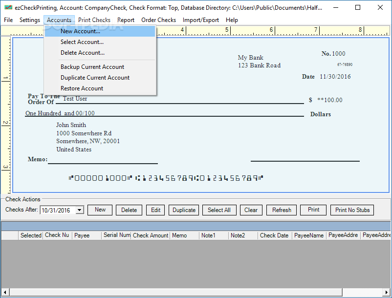Maximize the ezCheckPrinting window

pyautogui.click(x=358, y=7)
